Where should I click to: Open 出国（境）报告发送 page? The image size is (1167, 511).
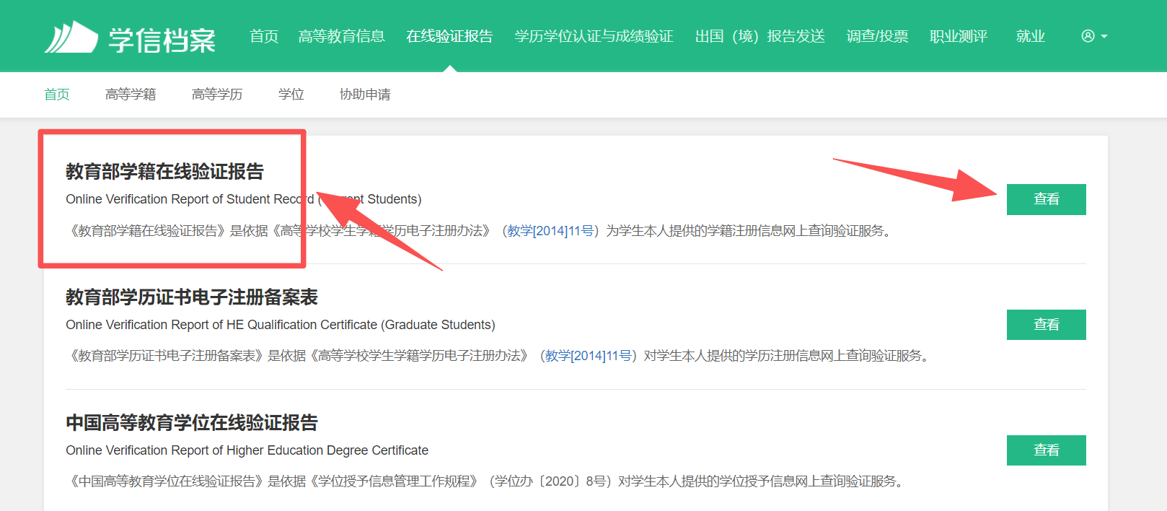[x=760, y=36]
